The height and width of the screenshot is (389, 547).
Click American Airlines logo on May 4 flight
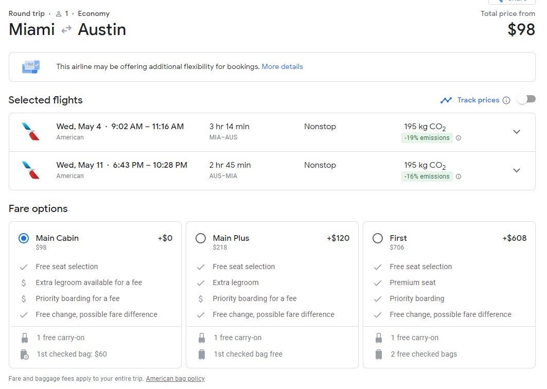click(30, 132)
